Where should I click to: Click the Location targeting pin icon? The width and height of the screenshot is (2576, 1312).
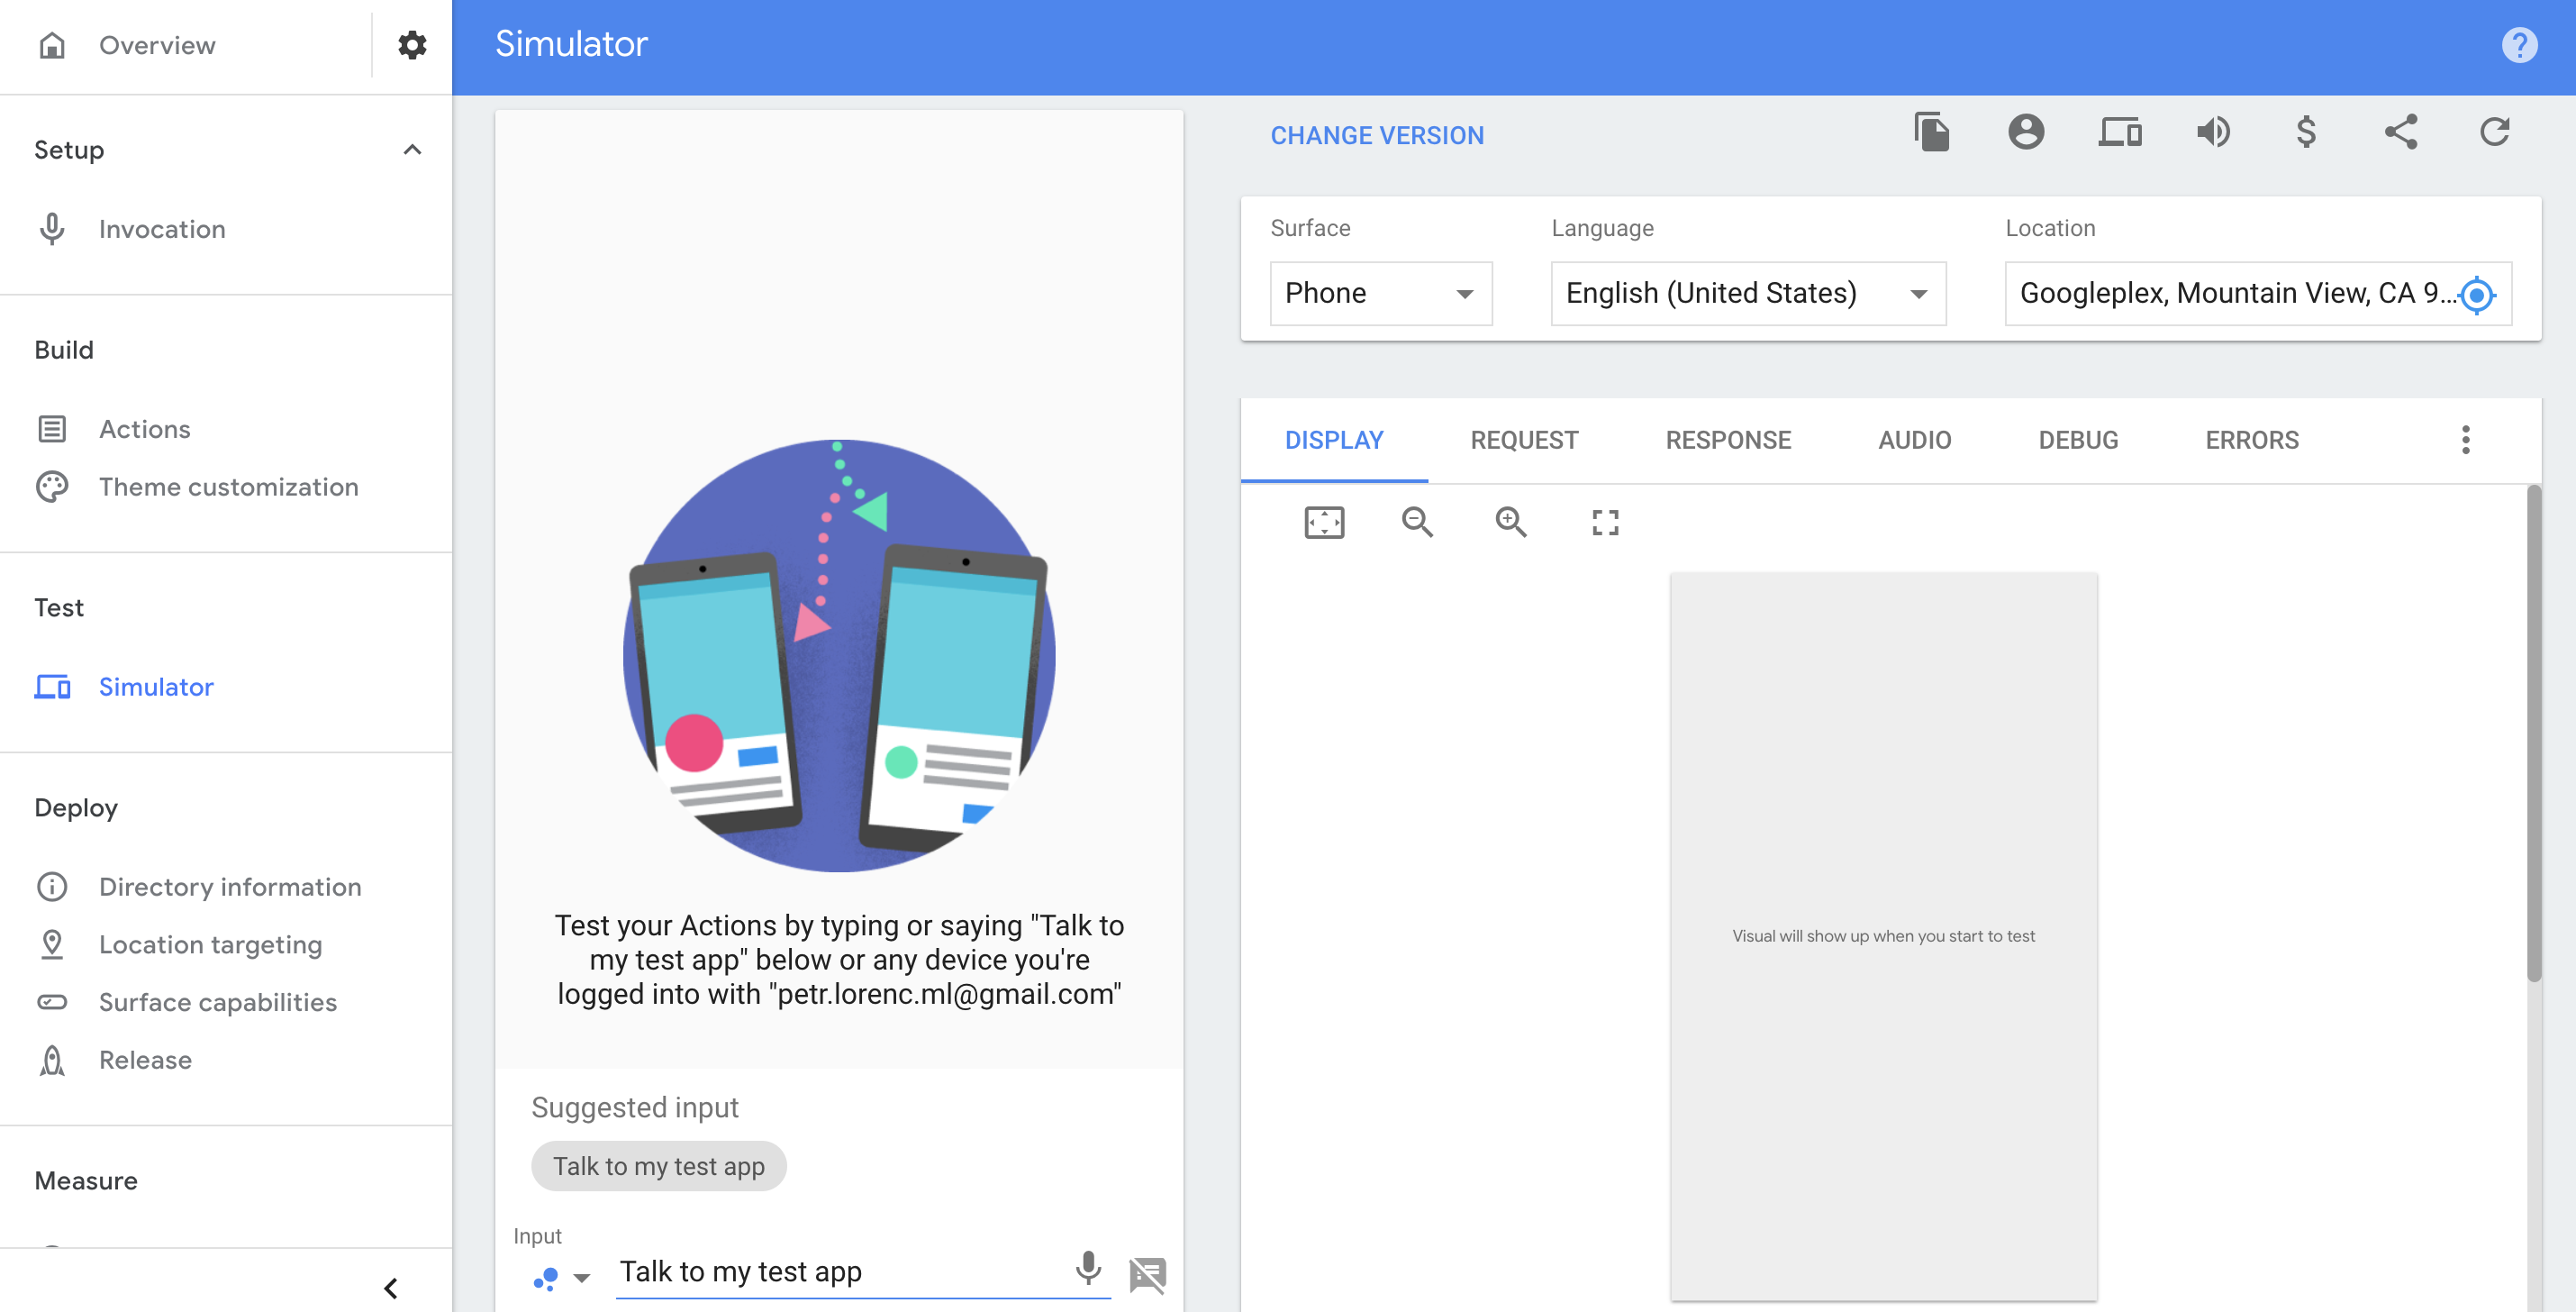point(52,944)
